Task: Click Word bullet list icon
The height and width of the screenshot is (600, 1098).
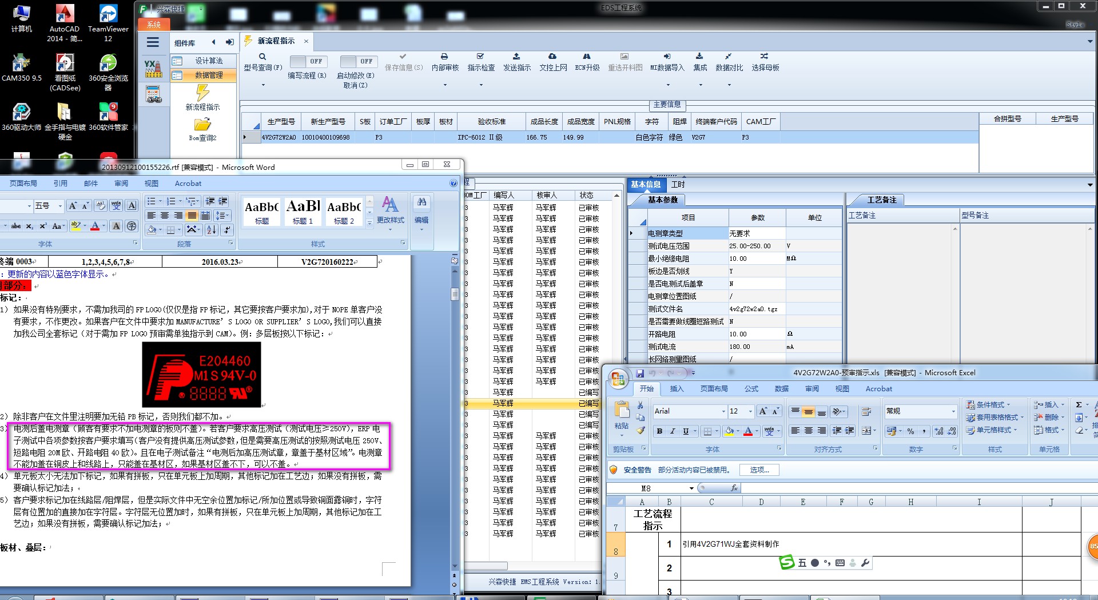Action: (x=152, y=201)
